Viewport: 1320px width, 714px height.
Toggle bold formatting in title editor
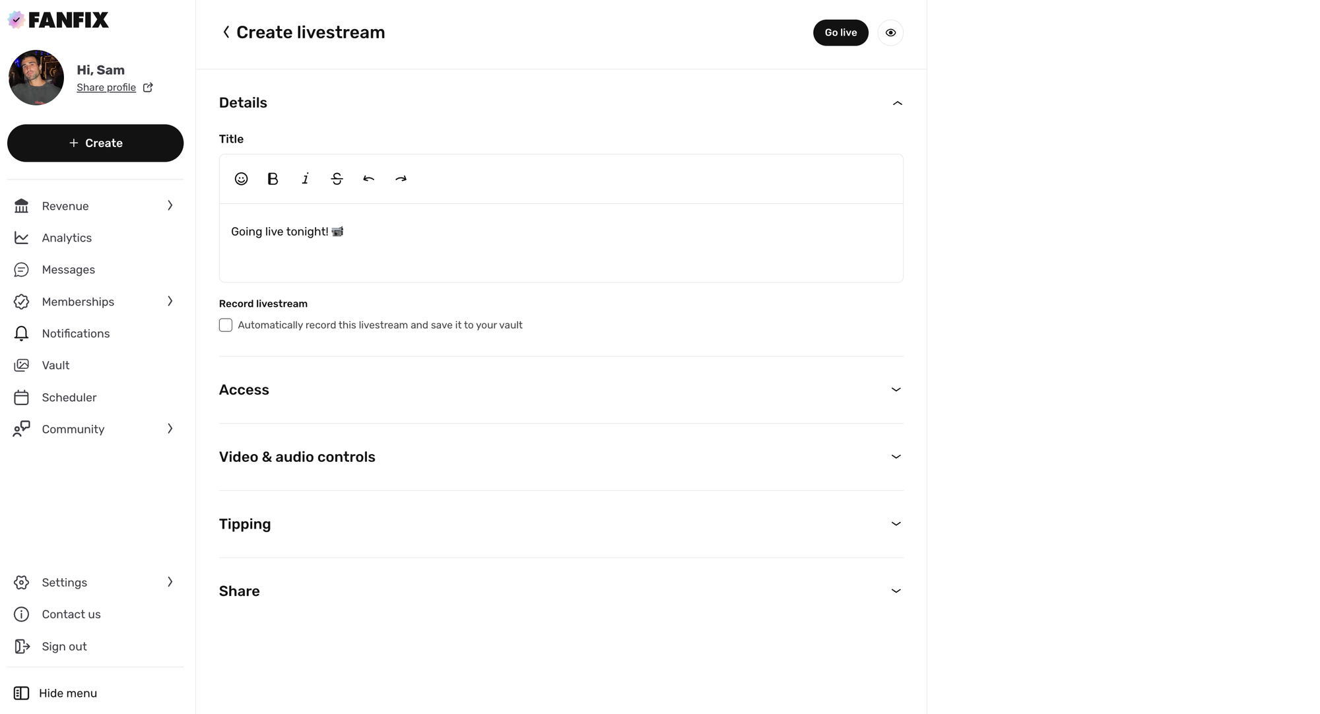273,179
